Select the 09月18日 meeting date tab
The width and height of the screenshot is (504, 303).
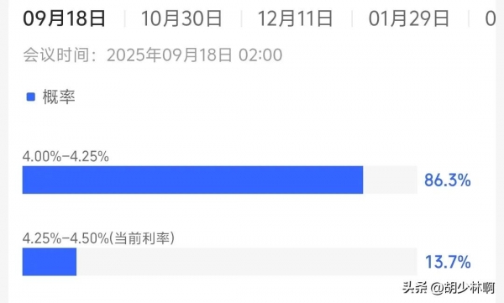click(64, 18)
